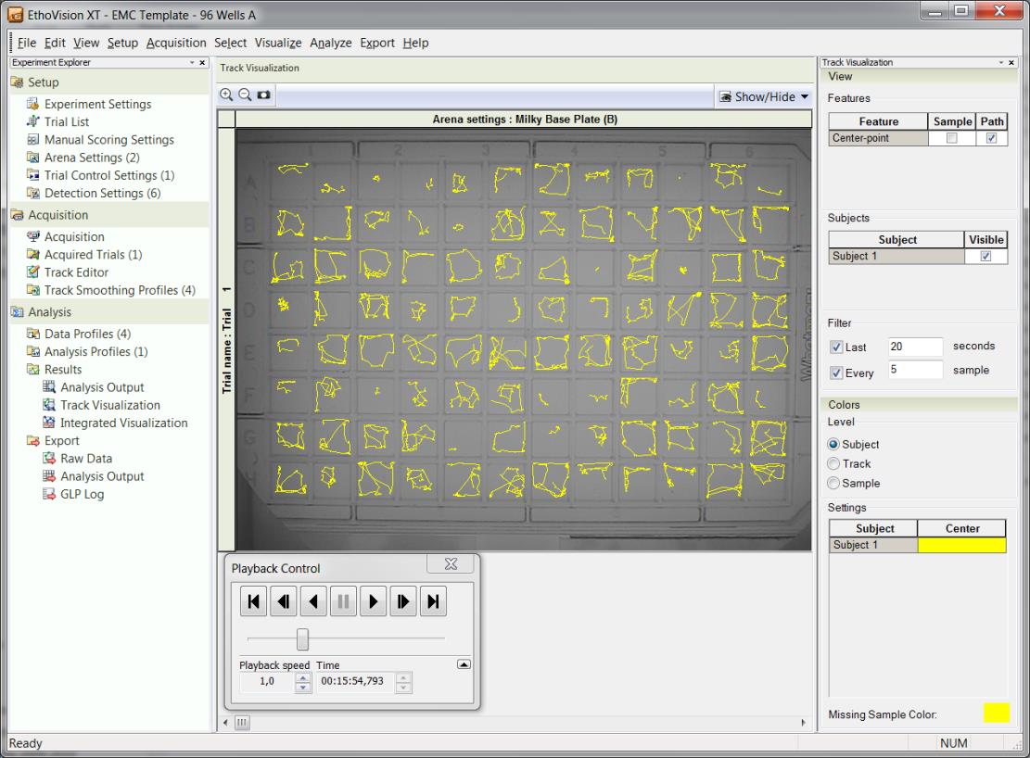Viewport: 1030px width, 758px height.
Task: Step one frame backward in playback
Action: 283,601
